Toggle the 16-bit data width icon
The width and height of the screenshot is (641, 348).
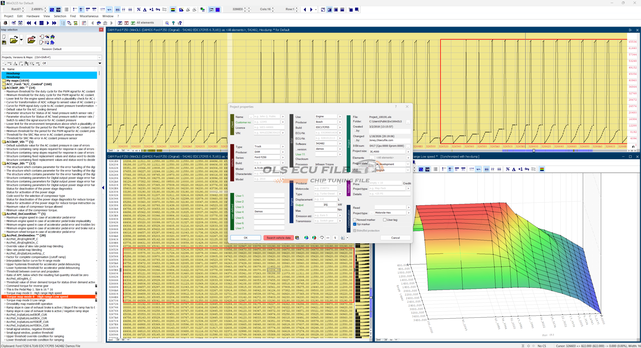(x=81, y=9)
